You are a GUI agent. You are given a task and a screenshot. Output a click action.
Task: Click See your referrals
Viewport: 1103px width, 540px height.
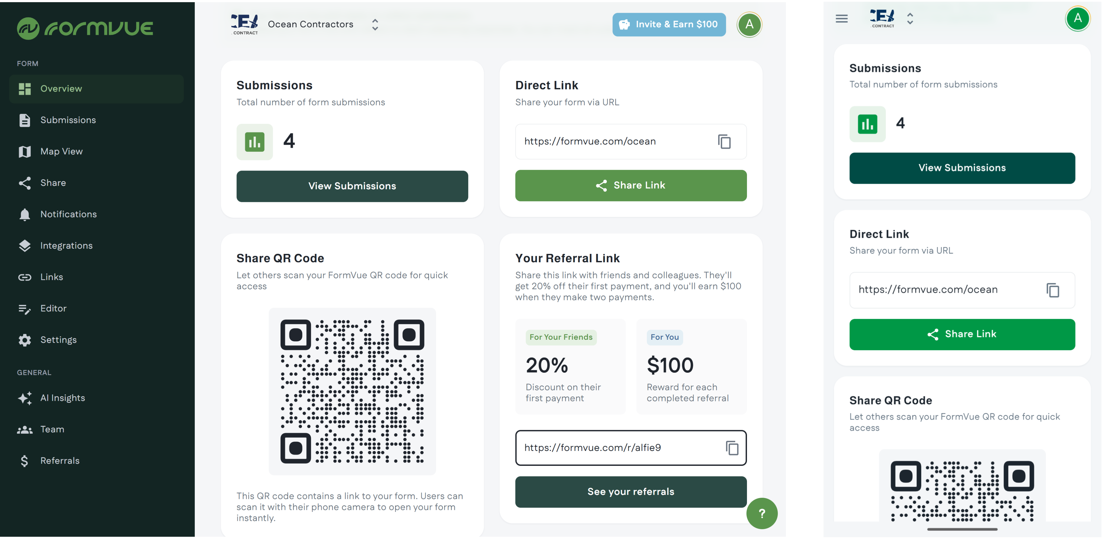point(630,492)
